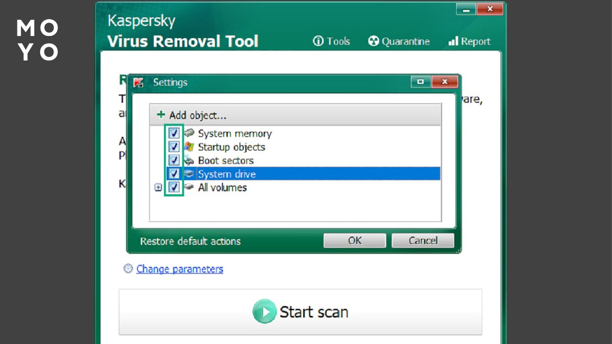
Task: Open the Report section
Action: point(470,41)
